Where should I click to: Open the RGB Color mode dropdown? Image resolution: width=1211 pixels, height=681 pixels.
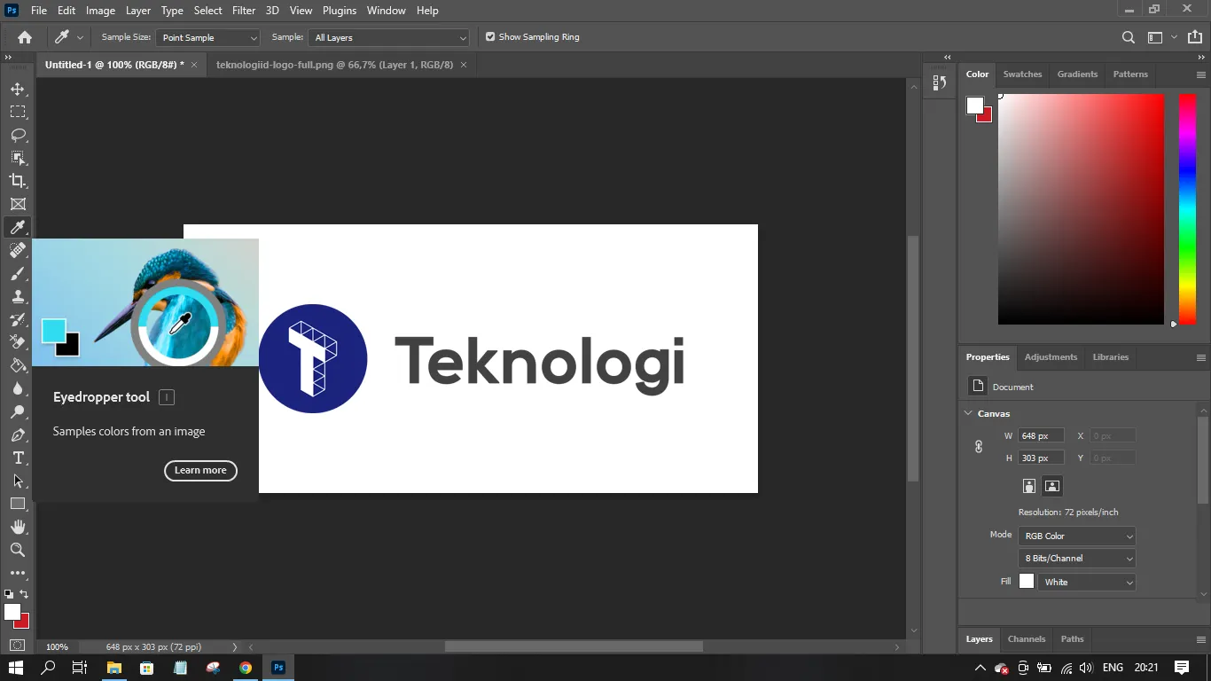click(x=1077, y=536)
